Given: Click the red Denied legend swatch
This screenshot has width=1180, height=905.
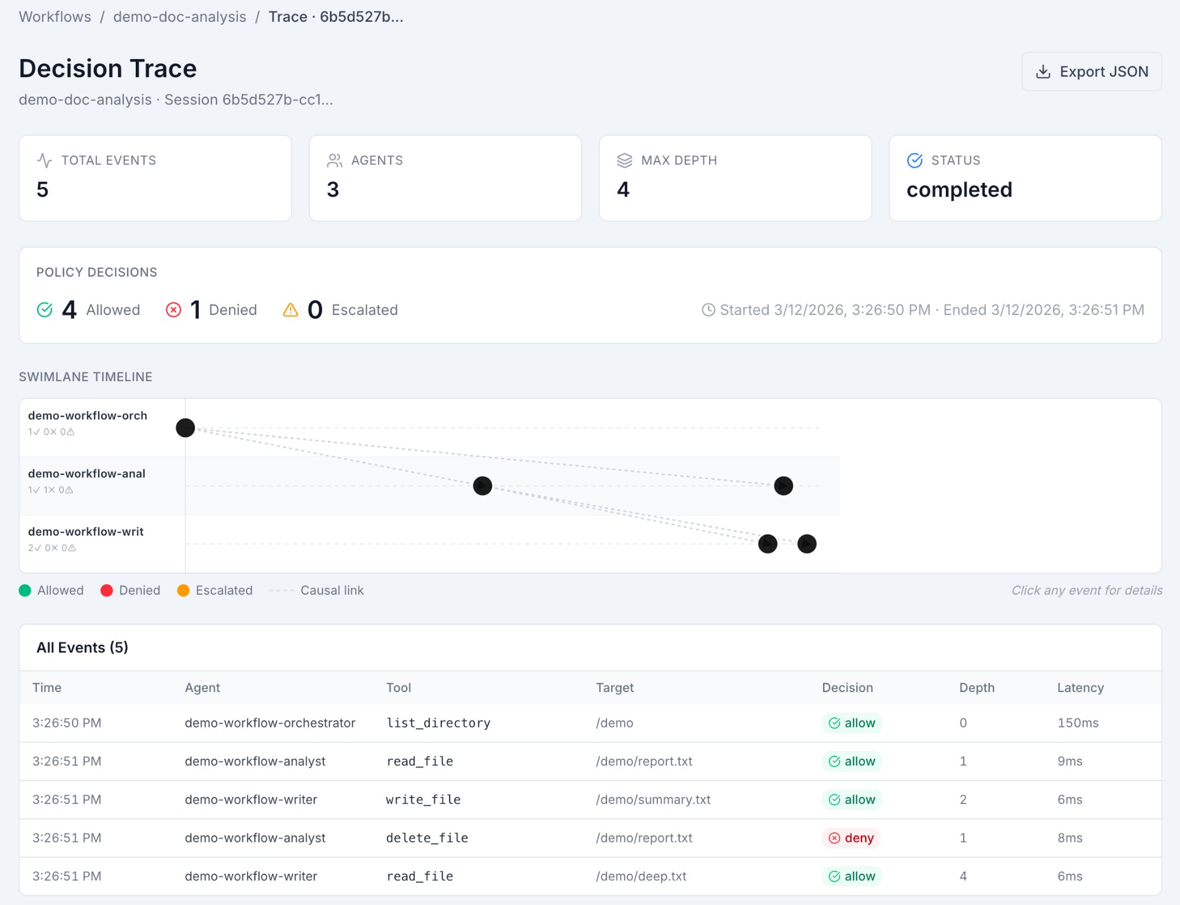Looking at the screenshot, I should tap(107, 591).
